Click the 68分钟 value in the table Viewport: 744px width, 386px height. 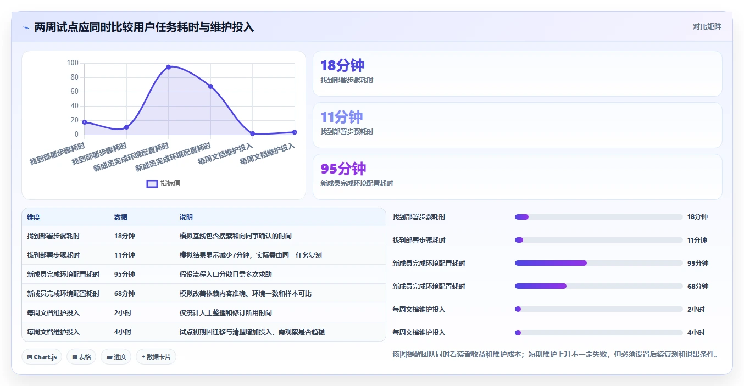pos(125,294)
